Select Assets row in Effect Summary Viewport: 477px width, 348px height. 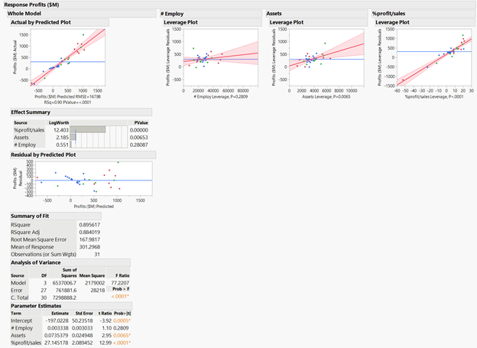pos(81,138)
